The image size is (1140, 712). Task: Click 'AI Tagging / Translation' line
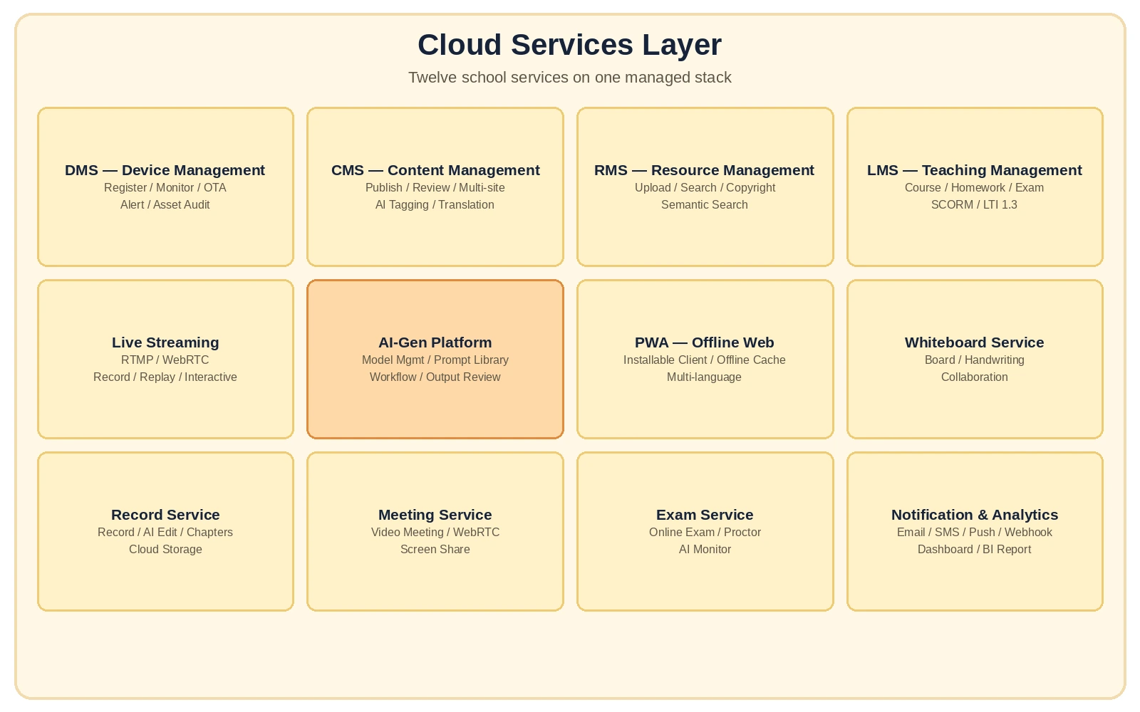435,205
